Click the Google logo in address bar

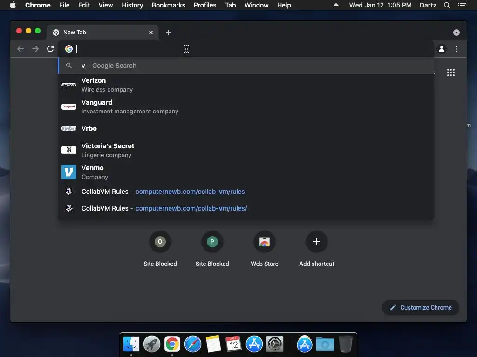[x=69, y=48]
